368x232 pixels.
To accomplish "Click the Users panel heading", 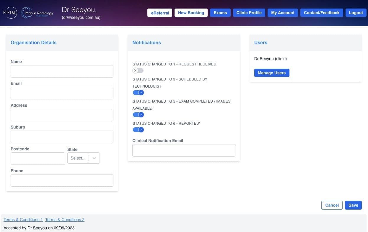I will [x=260, y=42].
